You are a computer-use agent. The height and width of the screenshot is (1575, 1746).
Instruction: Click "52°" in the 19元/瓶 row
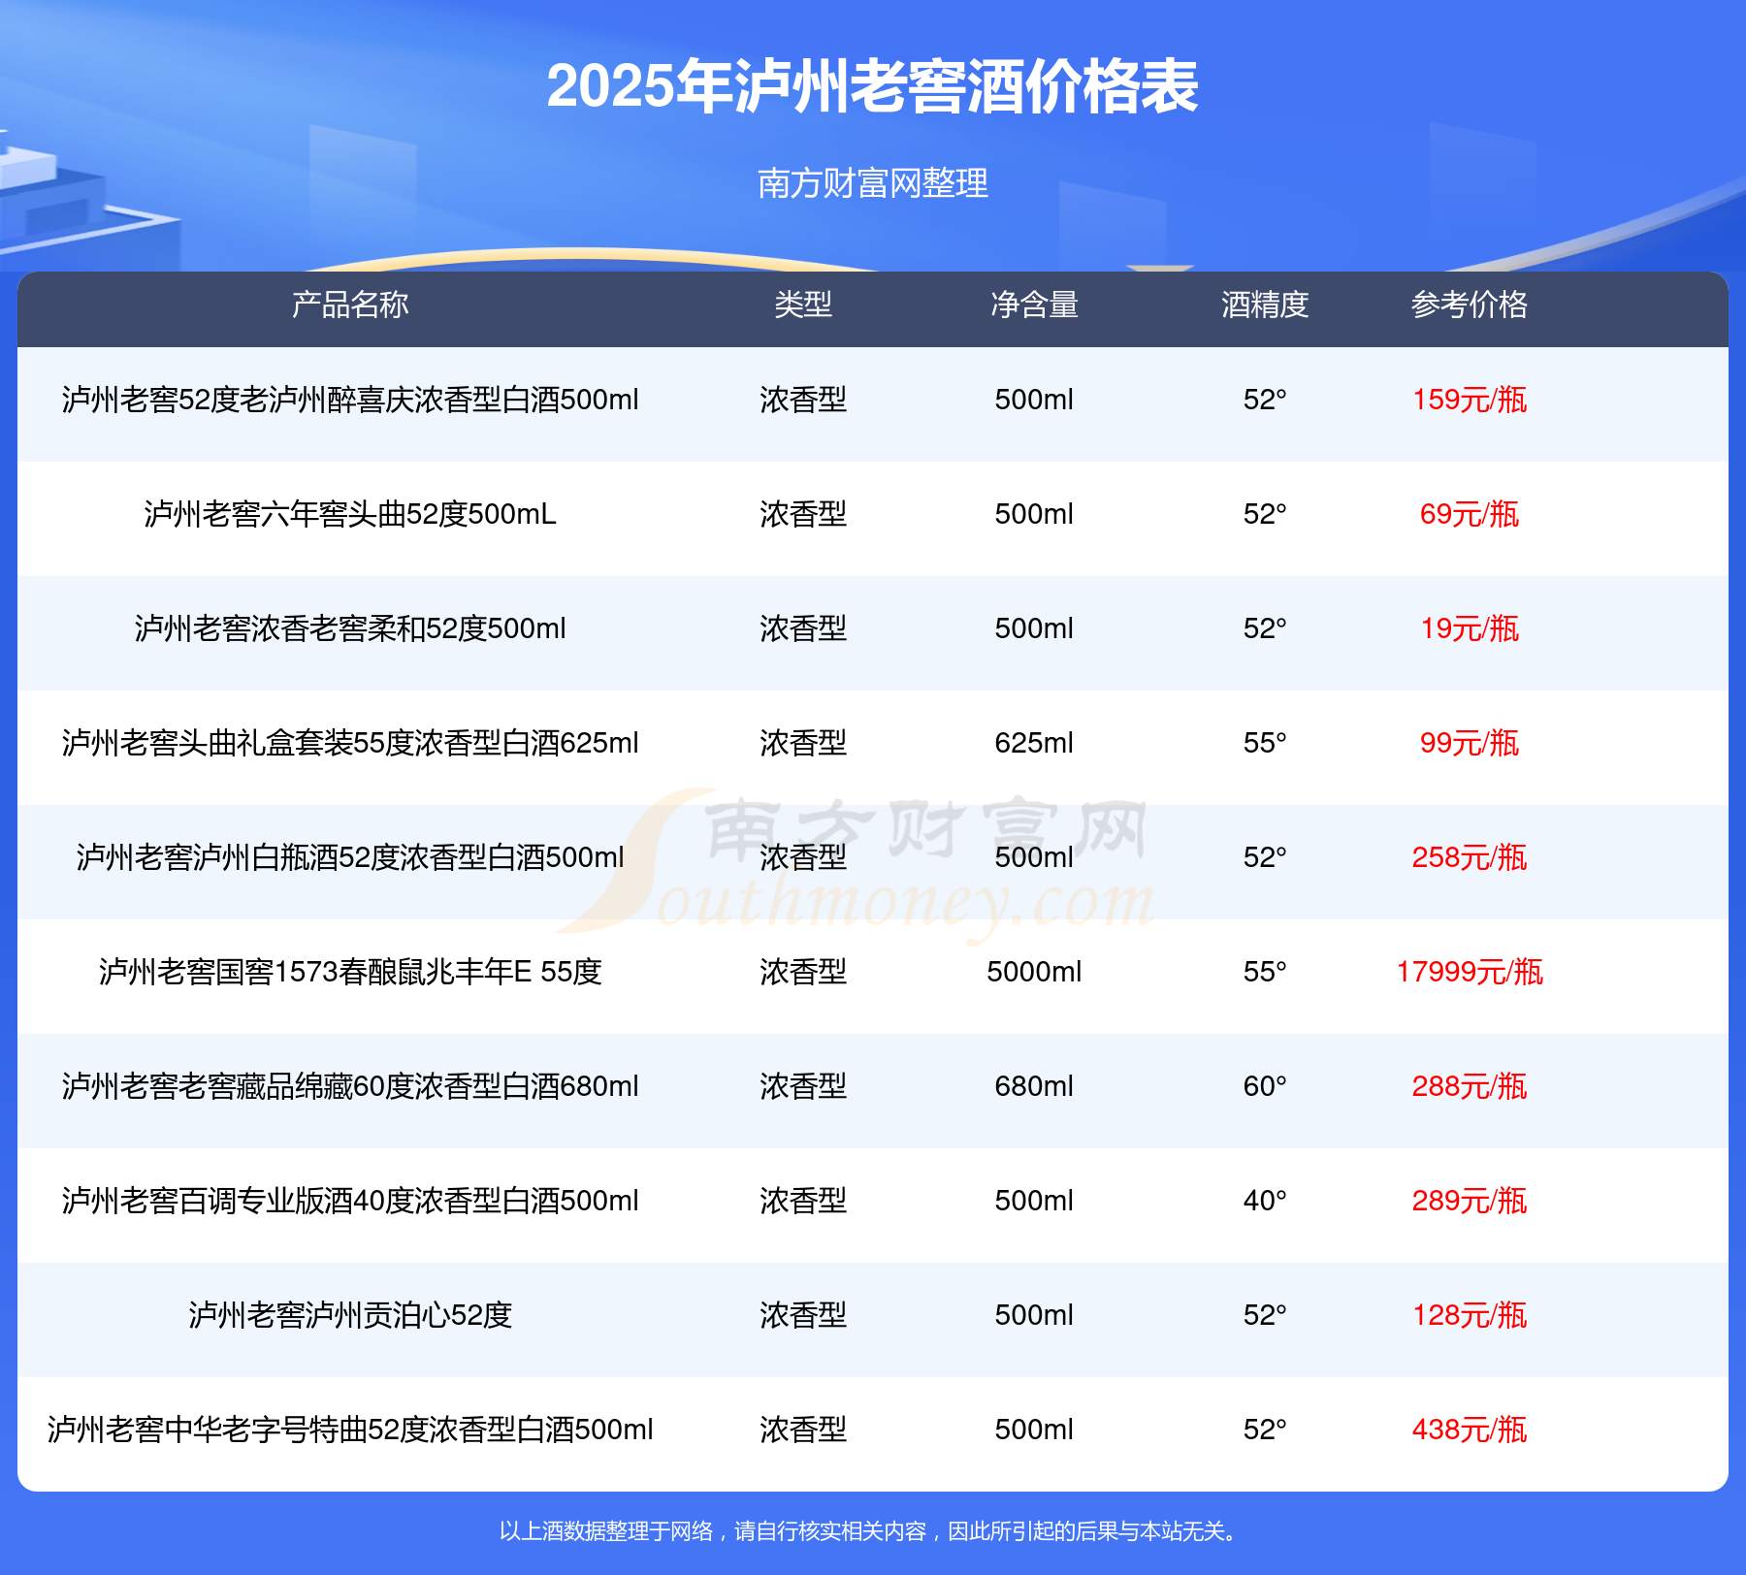tap(1265, 628)
